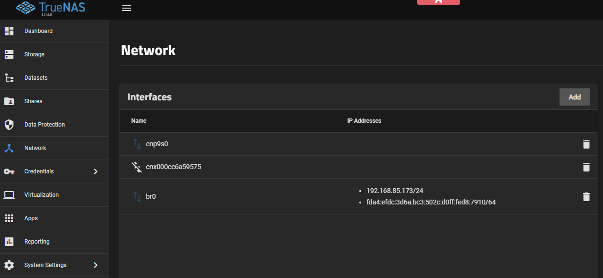This screenshot has width=603, height=278.
Task: Click the Dashboard sidebar icon
Action: point(9,31)
